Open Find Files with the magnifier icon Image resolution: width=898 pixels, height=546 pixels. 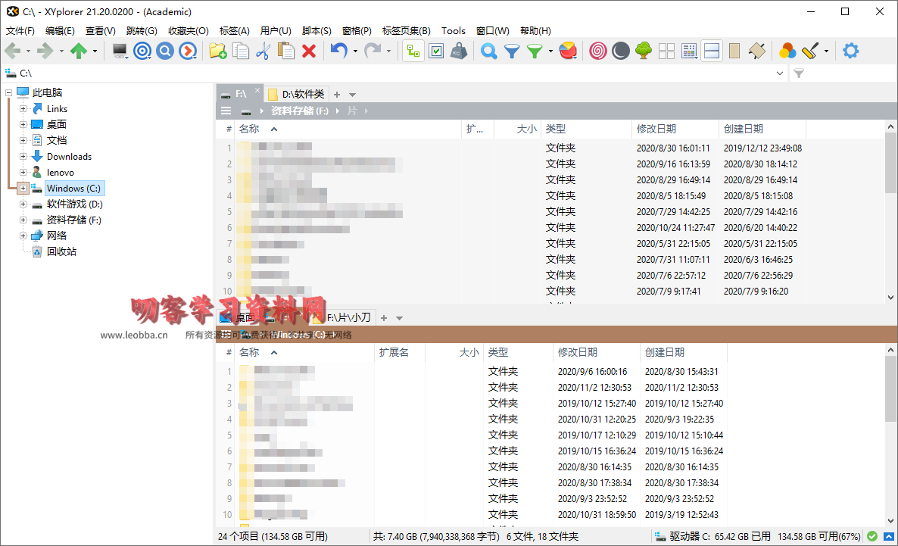tap(489, 51)
